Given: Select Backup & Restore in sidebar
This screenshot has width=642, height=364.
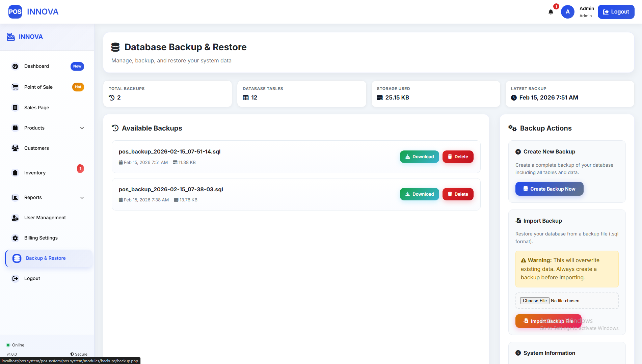Looking at the screenshot, I should 46,258.
